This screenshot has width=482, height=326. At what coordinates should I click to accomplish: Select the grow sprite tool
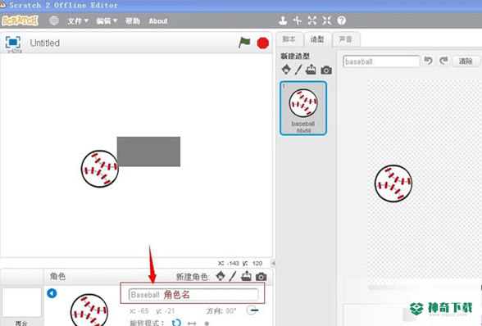tap(312, 20)
